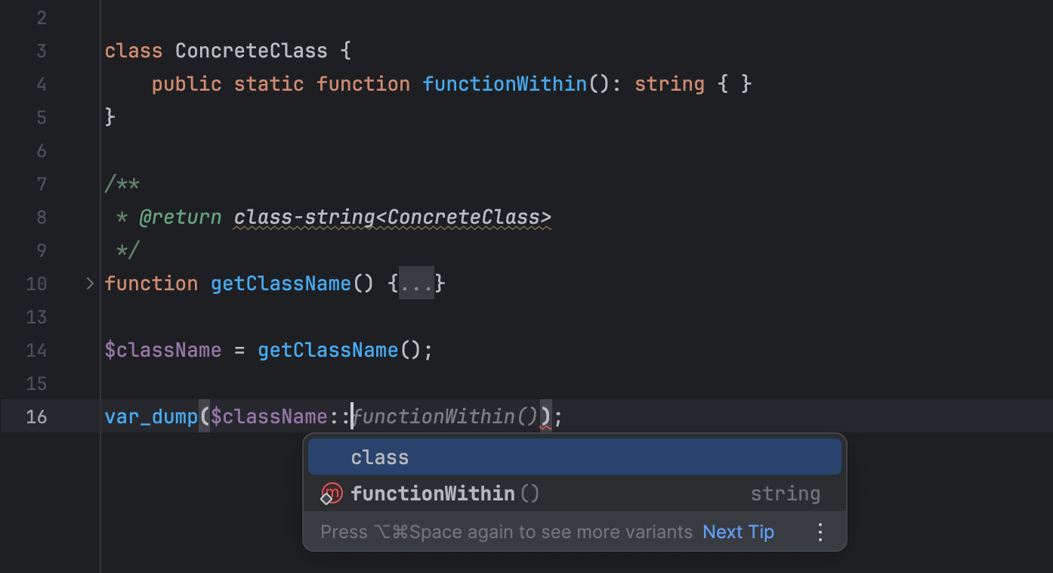Click the $className variable on line 16

tap(269, 417)
